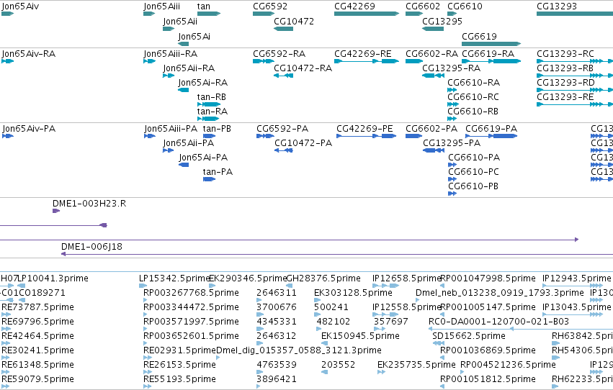Click the CG6610 gene label
This screenshot has width=613, height=390.
[465, 6]
